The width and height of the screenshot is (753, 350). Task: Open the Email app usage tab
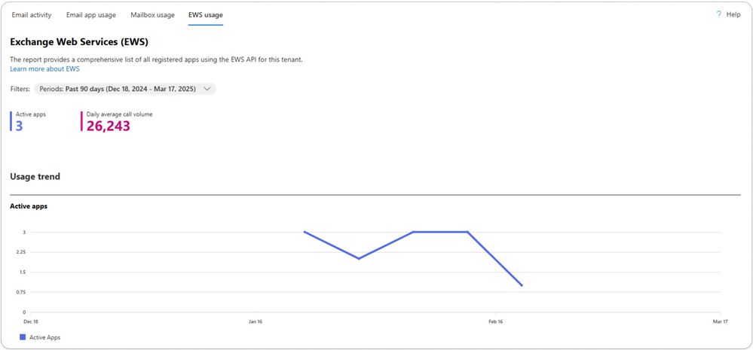pyautogui.click(x=91, y=15)
